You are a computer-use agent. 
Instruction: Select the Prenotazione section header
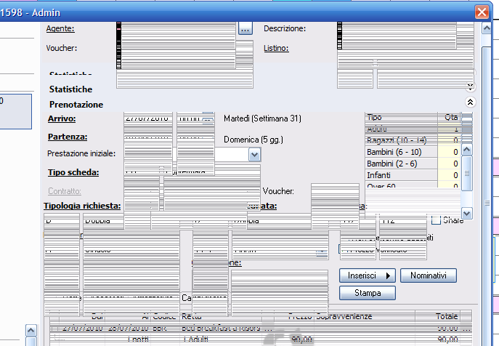coord(76,105)
